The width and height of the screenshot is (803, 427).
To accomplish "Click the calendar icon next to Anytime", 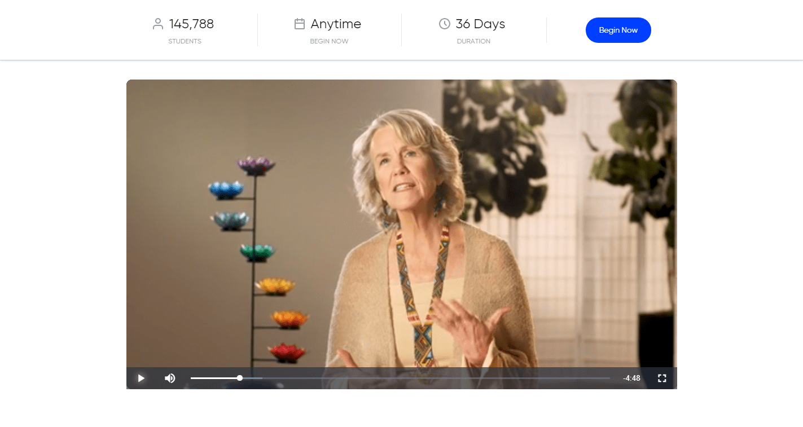I will [300, 24].
